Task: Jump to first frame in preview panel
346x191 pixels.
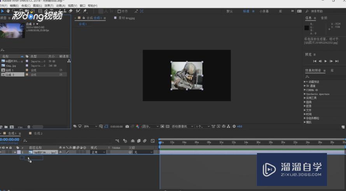Action: tap(315, 61)
